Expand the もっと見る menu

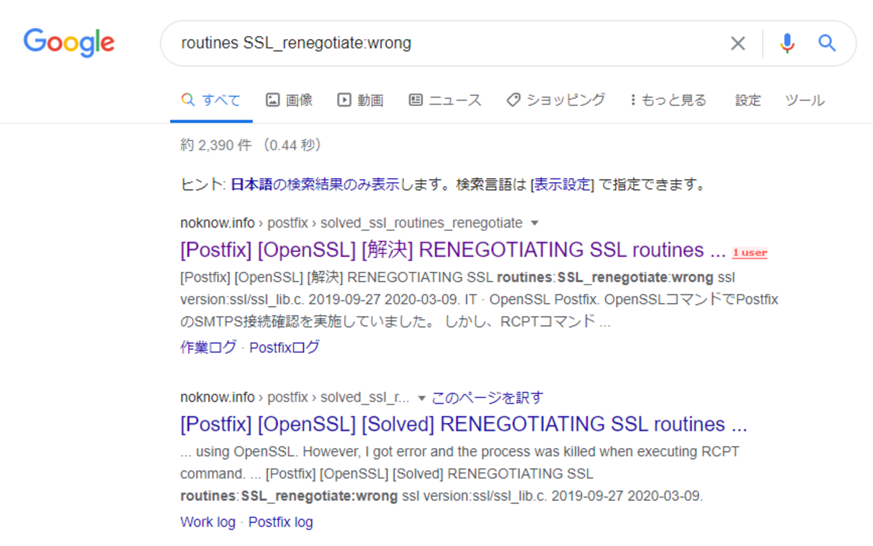668,100
